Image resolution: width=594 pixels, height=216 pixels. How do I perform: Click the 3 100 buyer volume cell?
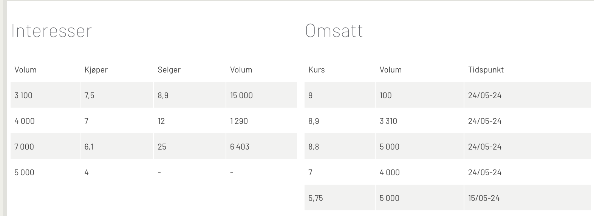(x=45, y=95)
